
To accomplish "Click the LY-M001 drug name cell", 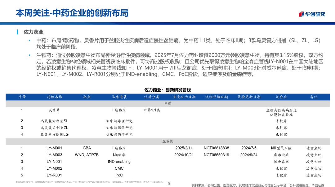I will (x=54, y=148).
